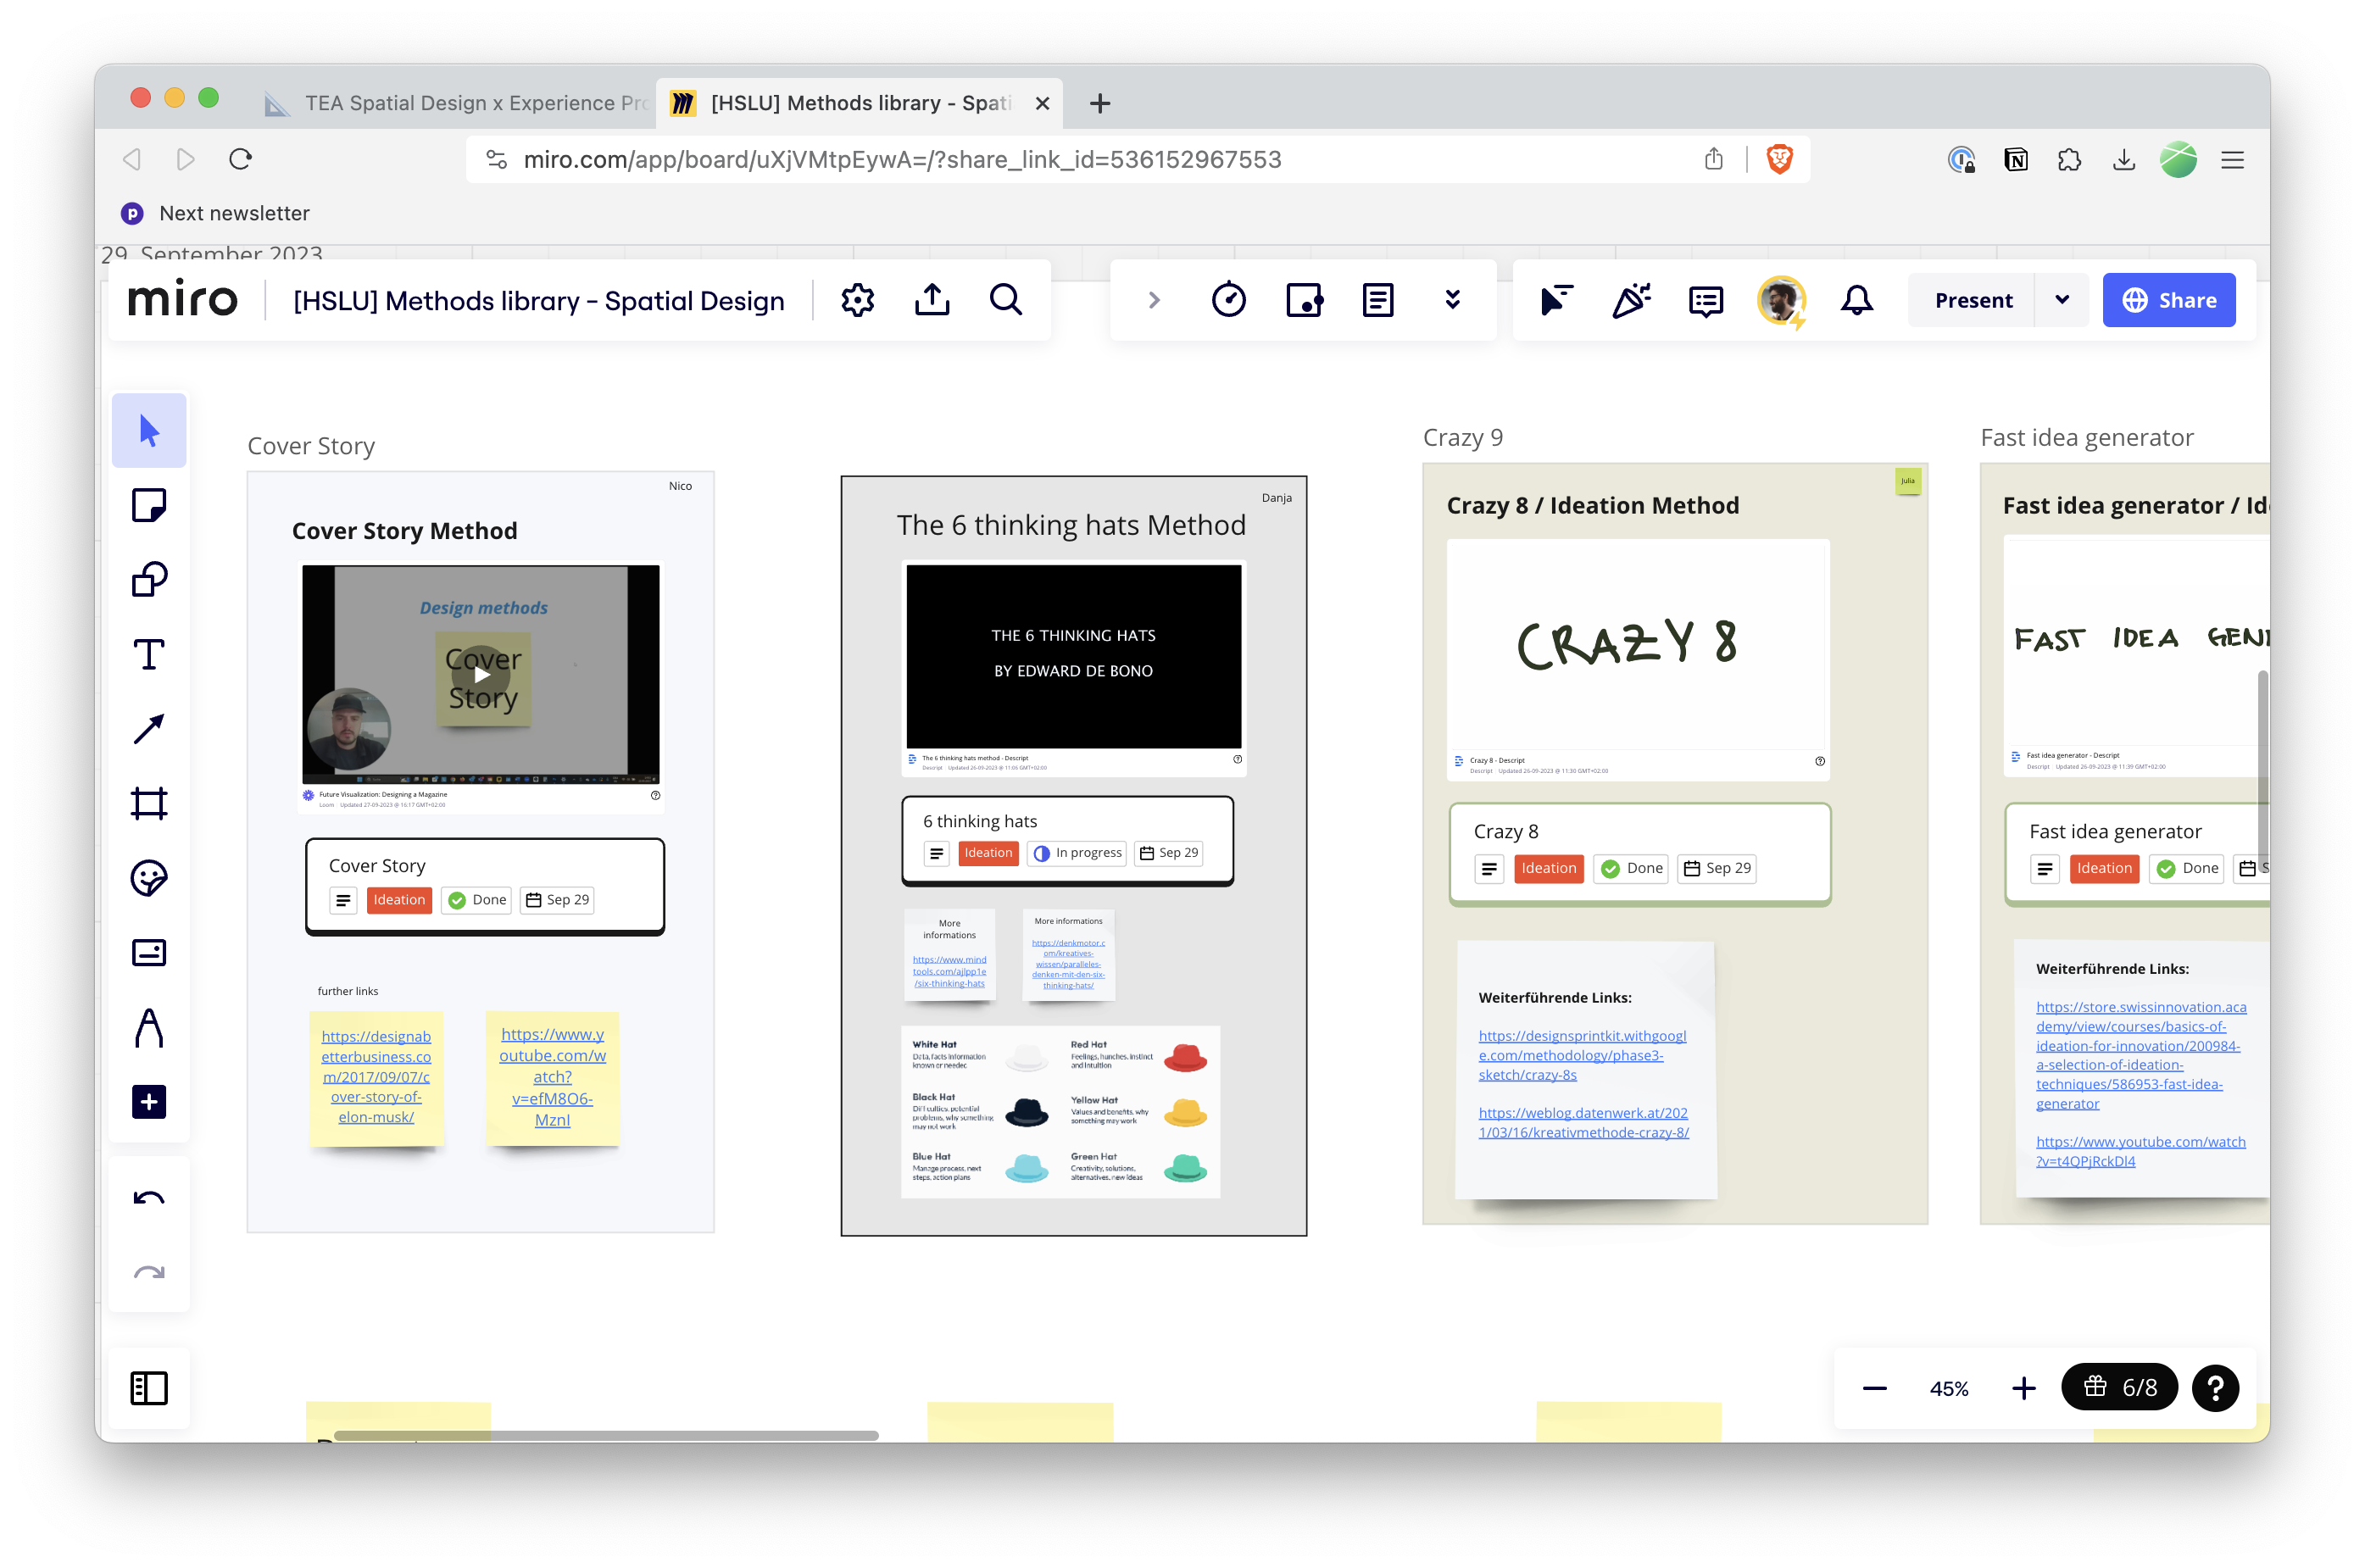The image size is (2365, 1568).
Task: Toggle Done status on Cover Story card
Action: click(477, 900)
